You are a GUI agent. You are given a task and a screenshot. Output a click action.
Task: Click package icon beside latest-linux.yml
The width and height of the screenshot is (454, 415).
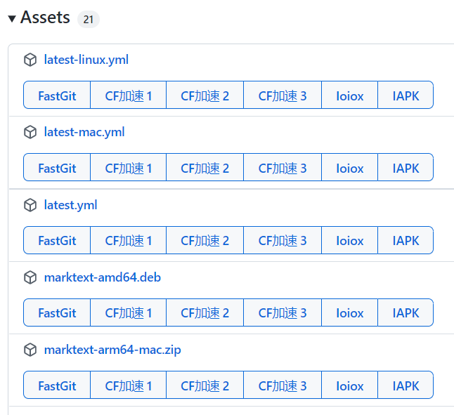pyautogui.click(x=30, y=60)
